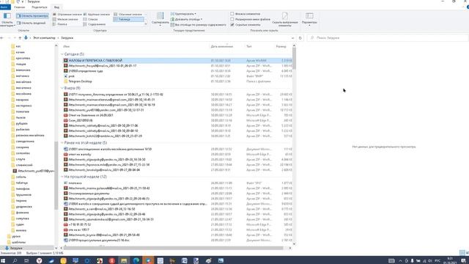Image resolution: width=469 pixels, height=264 pixels.
Task: Click the Поиск: Загрузки search field
Action: (x=388, y=38)
